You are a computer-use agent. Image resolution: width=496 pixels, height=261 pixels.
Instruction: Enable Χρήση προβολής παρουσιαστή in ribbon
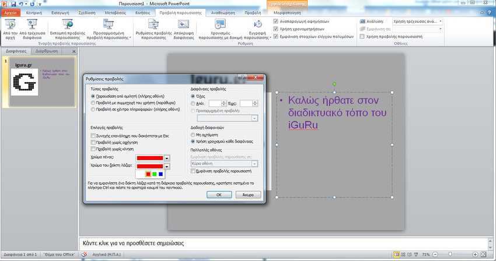362,37
